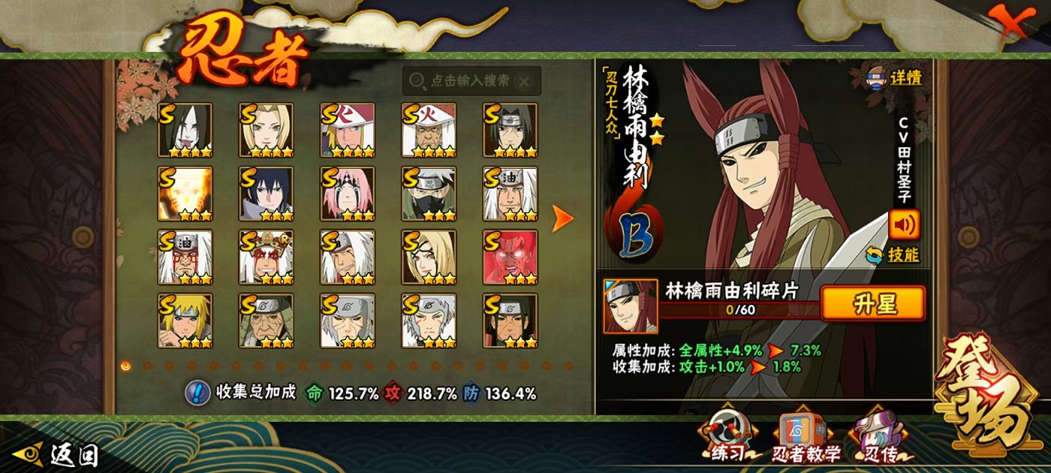Play the character voice speaker icon

(904, 224)
